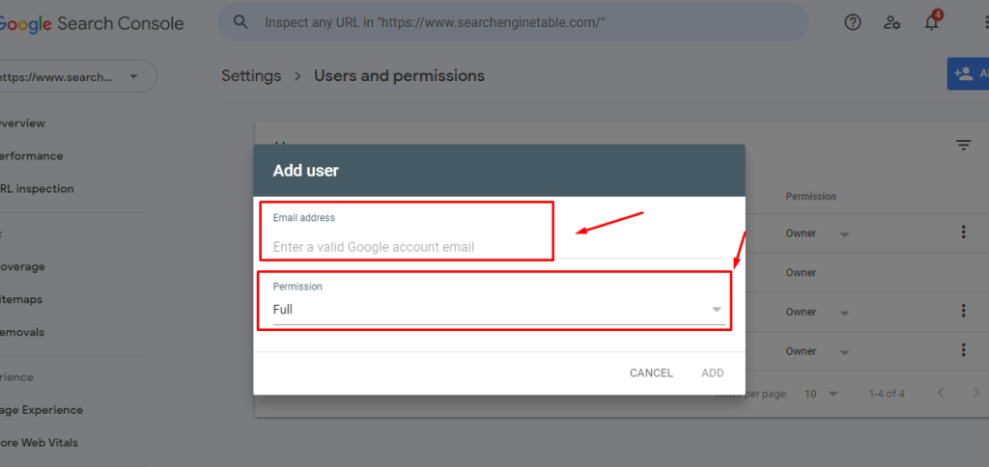This screenshot has height=467, width=989.
Task: Select Sitemaps in the sidebar
Action: point(23,299)
